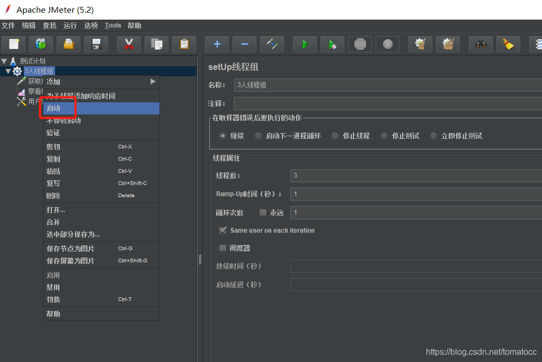The width and height of the screenshot is (542, 362).
Task: Choose 复写 in the context menu
Action: (x=101, y=183)
